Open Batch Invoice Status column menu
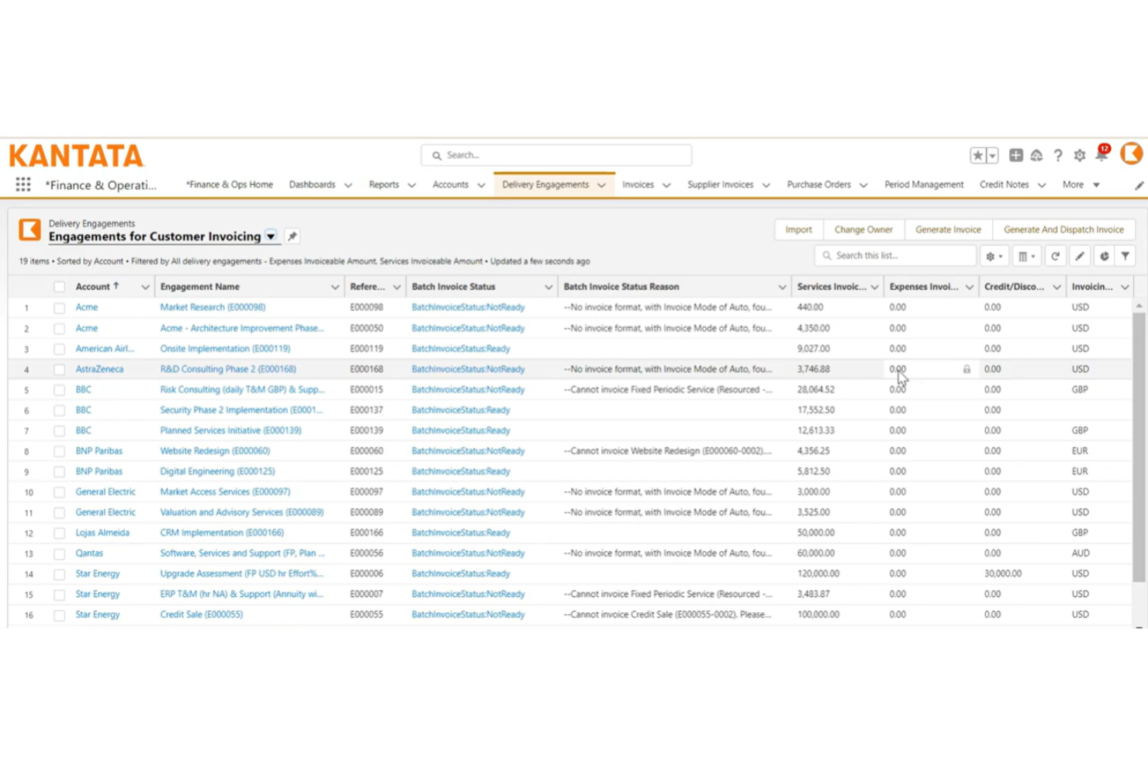 (548, 287)
